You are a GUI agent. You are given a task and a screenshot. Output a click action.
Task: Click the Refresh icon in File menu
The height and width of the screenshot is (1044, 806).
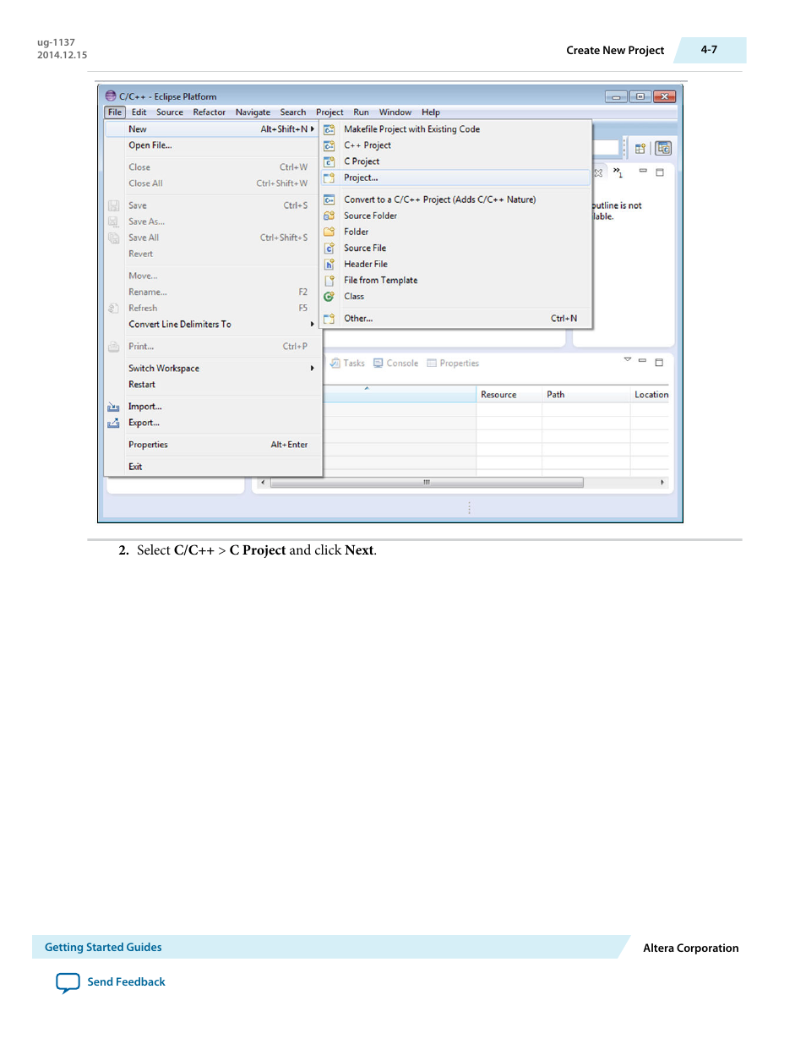click(113, 309)
